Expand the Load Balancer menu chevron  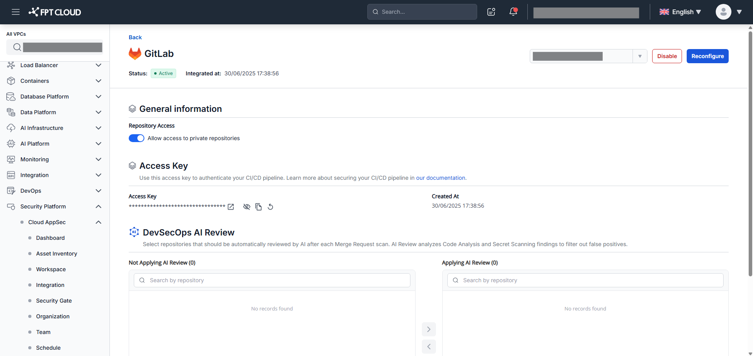98,65
